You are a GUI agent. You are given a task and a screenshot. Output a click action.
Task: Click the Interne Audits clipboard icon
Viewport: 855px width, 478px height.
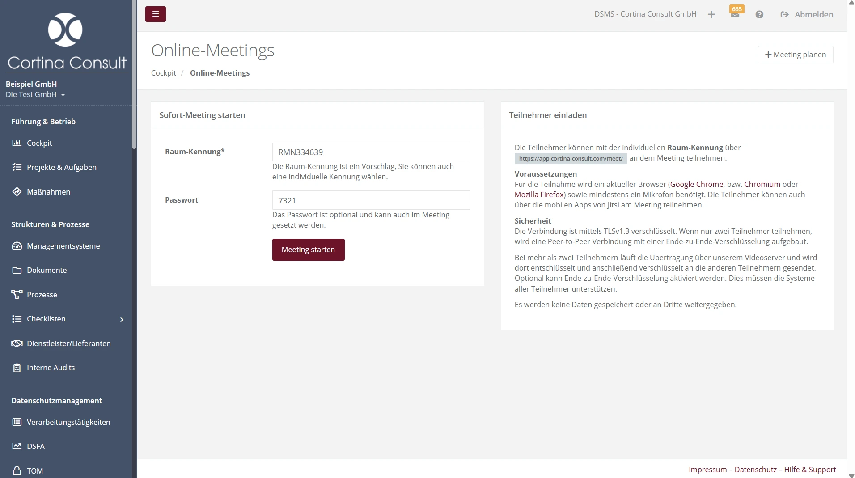17,368
